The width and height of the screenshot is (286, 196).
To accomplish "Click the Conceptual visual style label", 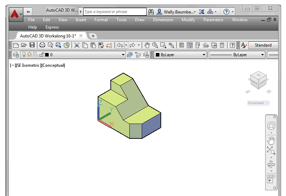I will click(53, 65).
